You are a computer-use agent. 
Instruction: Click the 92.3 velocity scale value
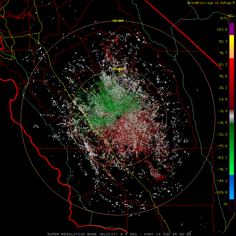[x=223, y=41]
